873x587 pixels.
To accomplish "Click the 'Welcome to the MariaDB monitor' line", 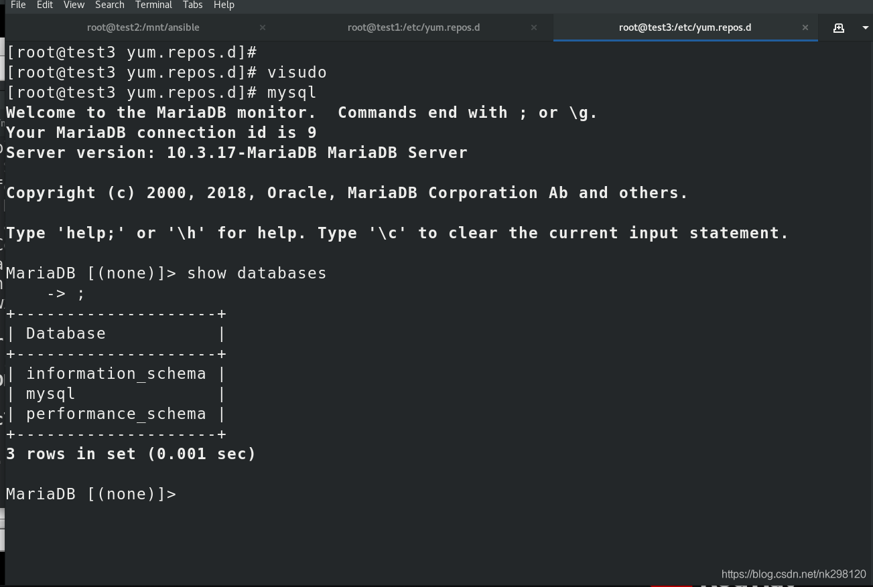I will pyautogui.click(x=301, y=112).
